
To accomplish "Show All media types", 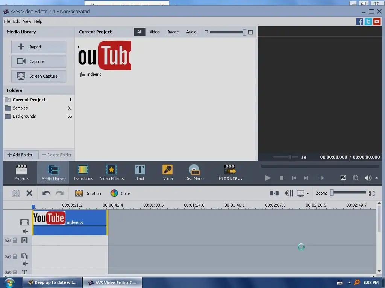I will click(139, 32).
